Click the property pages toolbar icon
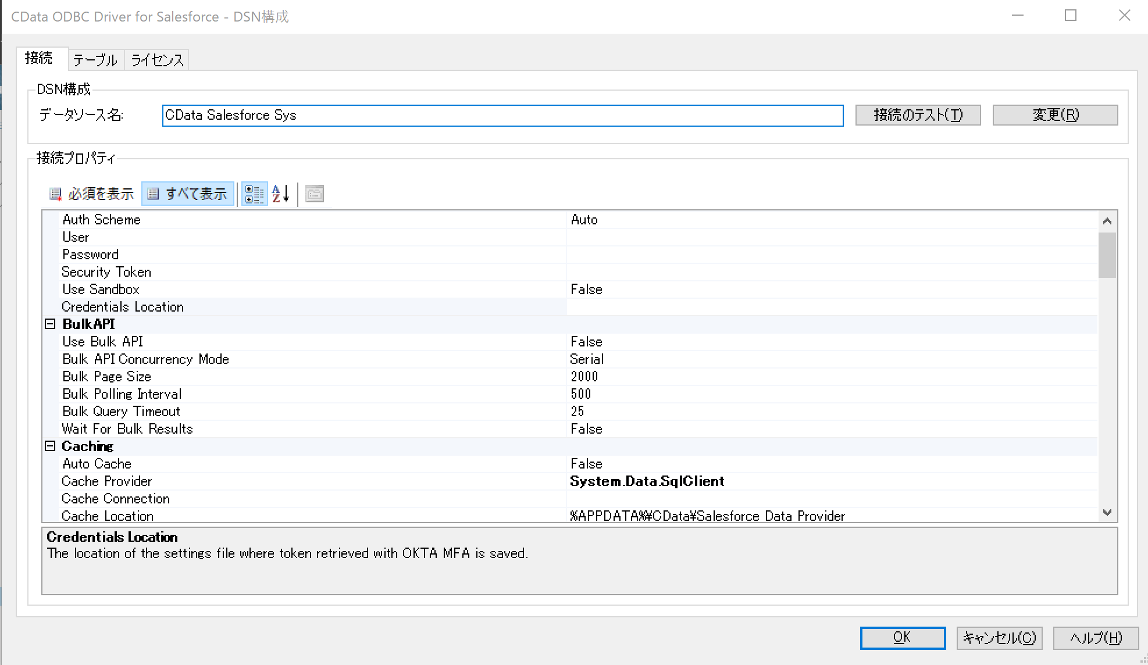 click(x=315, y=194)
